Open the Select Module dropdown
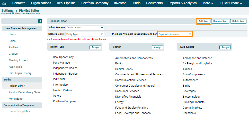249x116 pixels. pyautogui.click(x=85, y=28)
